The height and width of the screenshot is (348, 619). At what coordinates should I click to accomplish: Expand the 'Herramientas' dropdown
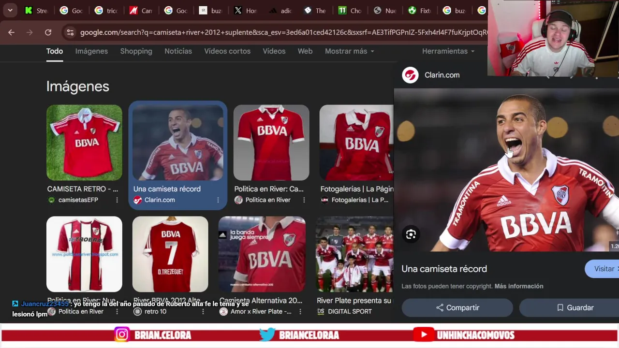[x=448, y=51]
